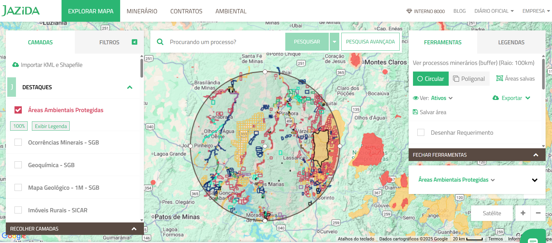This screenshot has height=243, width=552.
Task: Click the magnifier icon in the search bar
Action: point(160,42)
